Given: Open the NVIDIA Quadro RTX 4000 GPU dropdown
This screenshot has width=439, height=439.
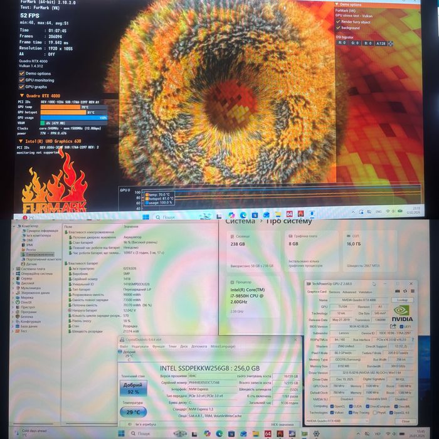Looking at the screenshot, I should coord(337,421).
